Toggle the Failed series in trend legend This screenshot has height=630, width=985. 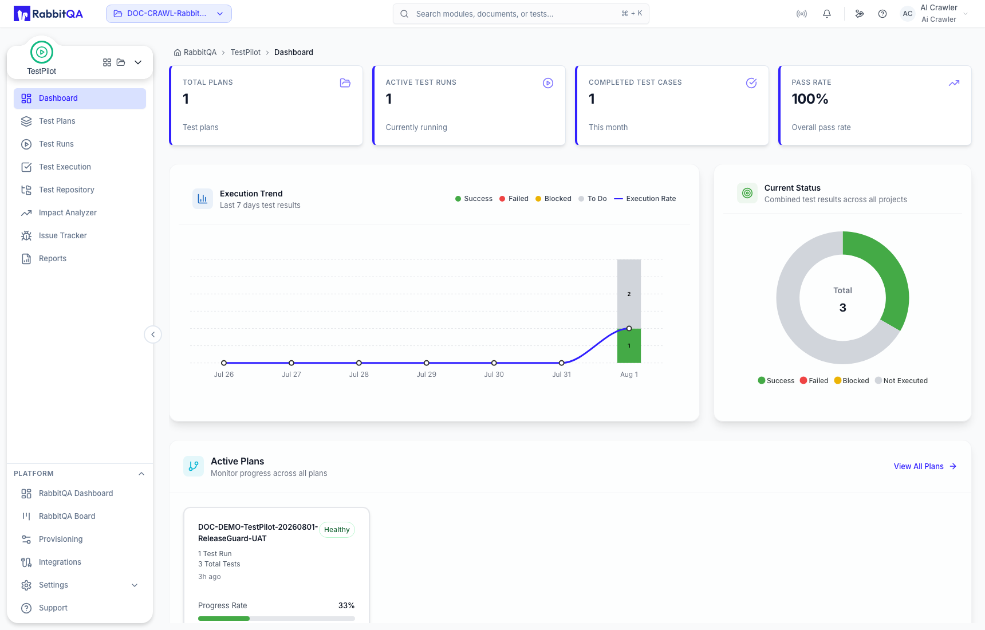click(x=514, y=199)
